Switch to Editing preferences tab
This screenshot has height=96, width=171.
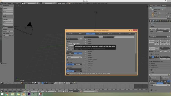tap(81, 34)
